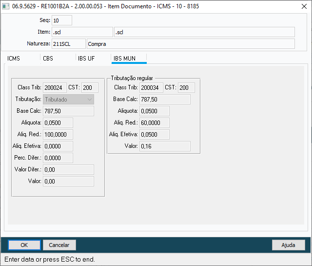312x266 pixels.
Task: Click the 'Perc. Difer.:' label
Action: (x=28, y=158)
